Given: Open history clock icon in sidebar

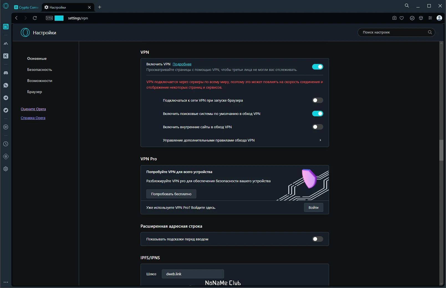Looking at the screenshot, I should pos(6,144).
